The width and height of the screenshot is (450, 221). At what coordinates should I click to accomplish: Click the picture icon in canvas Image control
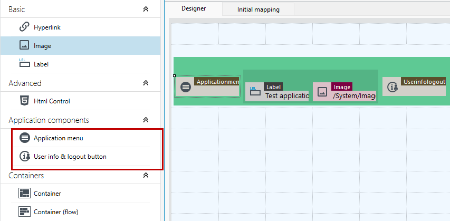322,92
